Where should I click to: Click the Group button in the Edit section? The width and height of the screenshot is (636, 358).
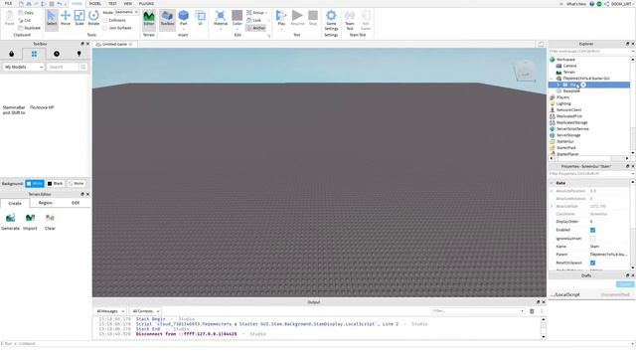pyautogui.click(x=255, y=13)
